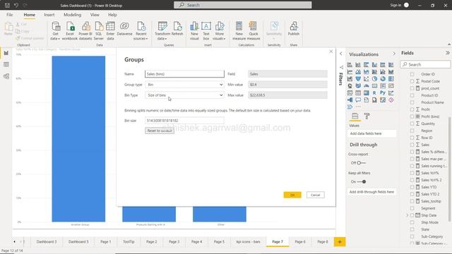The width and height of the screenshot is (452, 254).
Task: Collapse the Fields pane
Action: [447, 53]
